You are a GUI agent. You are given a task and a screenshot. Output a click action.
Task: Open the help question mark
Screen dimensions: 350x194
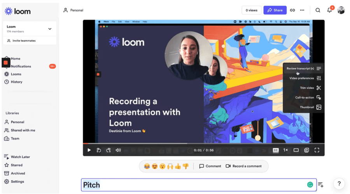(339, 184)
